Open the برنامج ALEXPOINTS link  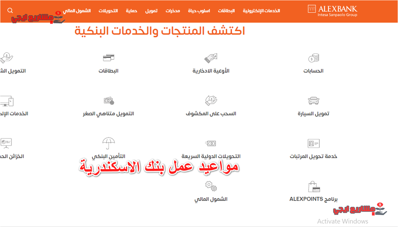(x=313, y=199)
